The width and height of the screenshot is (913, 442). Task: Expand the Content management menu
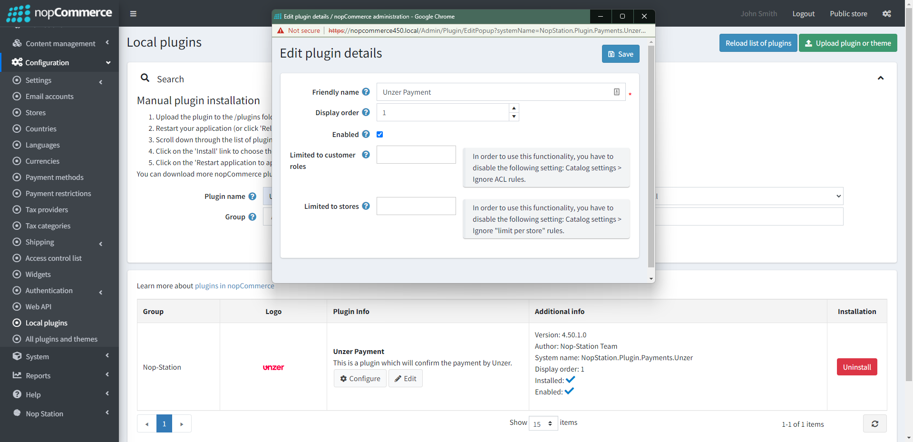coord(60,43)
